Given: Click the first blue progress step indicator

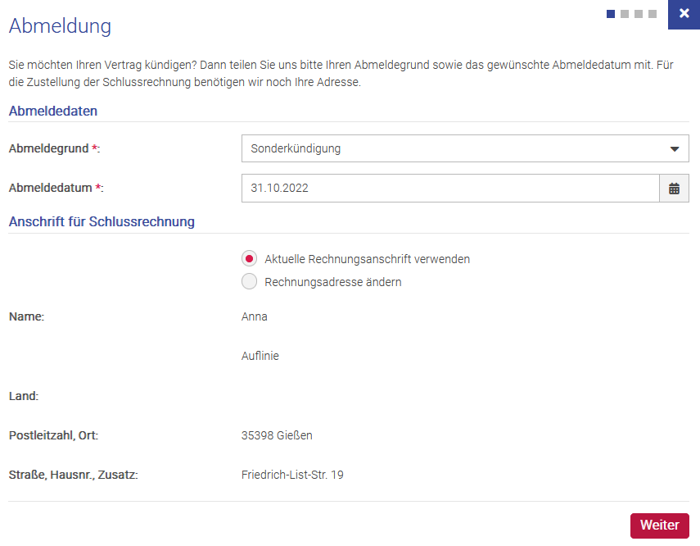Looking at the screenshot, I should click(611, 14).
